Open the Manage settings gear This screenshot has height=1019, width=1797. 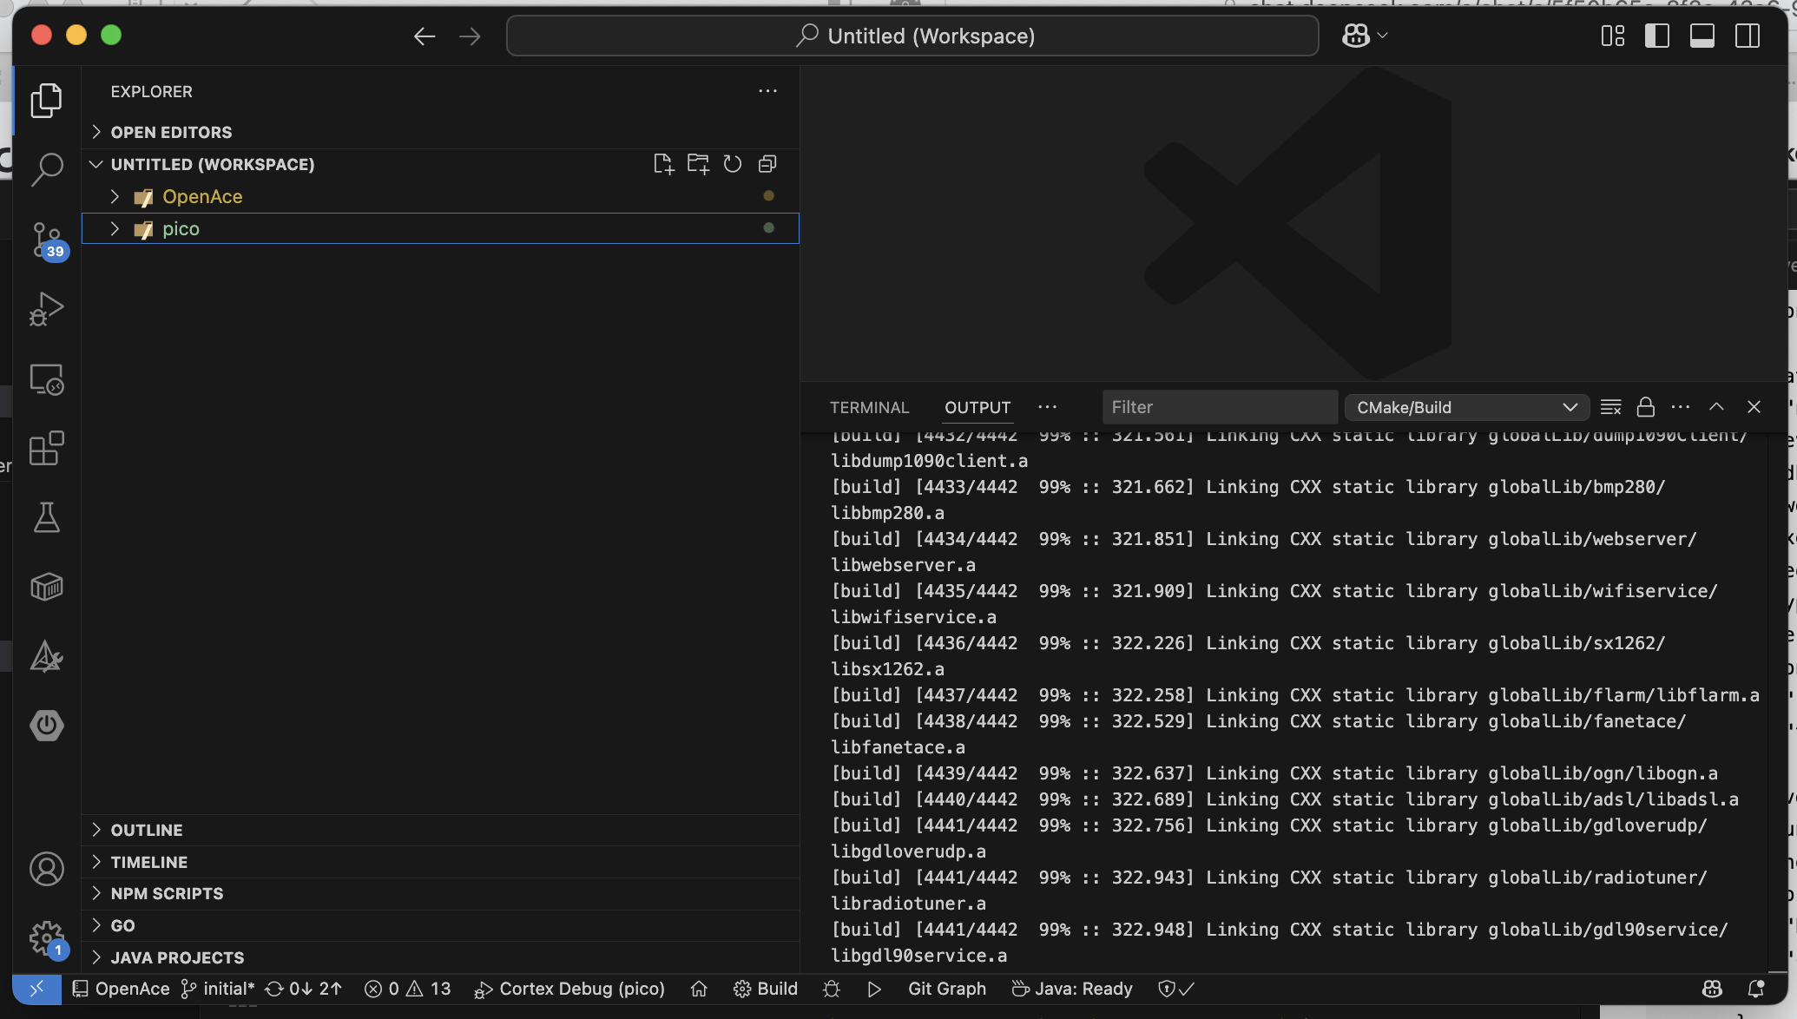point(45,938)
